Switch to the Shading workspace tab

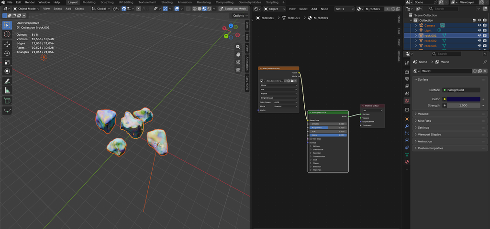coord(167,2)
